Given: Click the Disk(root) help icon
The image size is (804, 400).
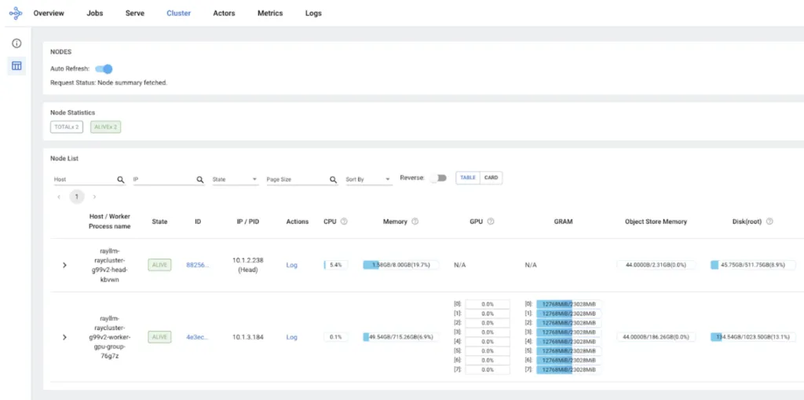Looking at the screenshot, I should pyautogui.click(x=769, y=222).
